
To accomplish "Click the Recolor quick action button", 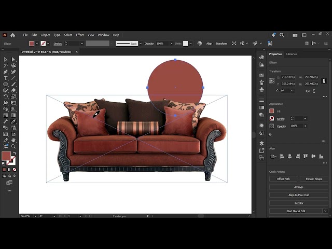I will pyautogui.click(x=299, y=203).
